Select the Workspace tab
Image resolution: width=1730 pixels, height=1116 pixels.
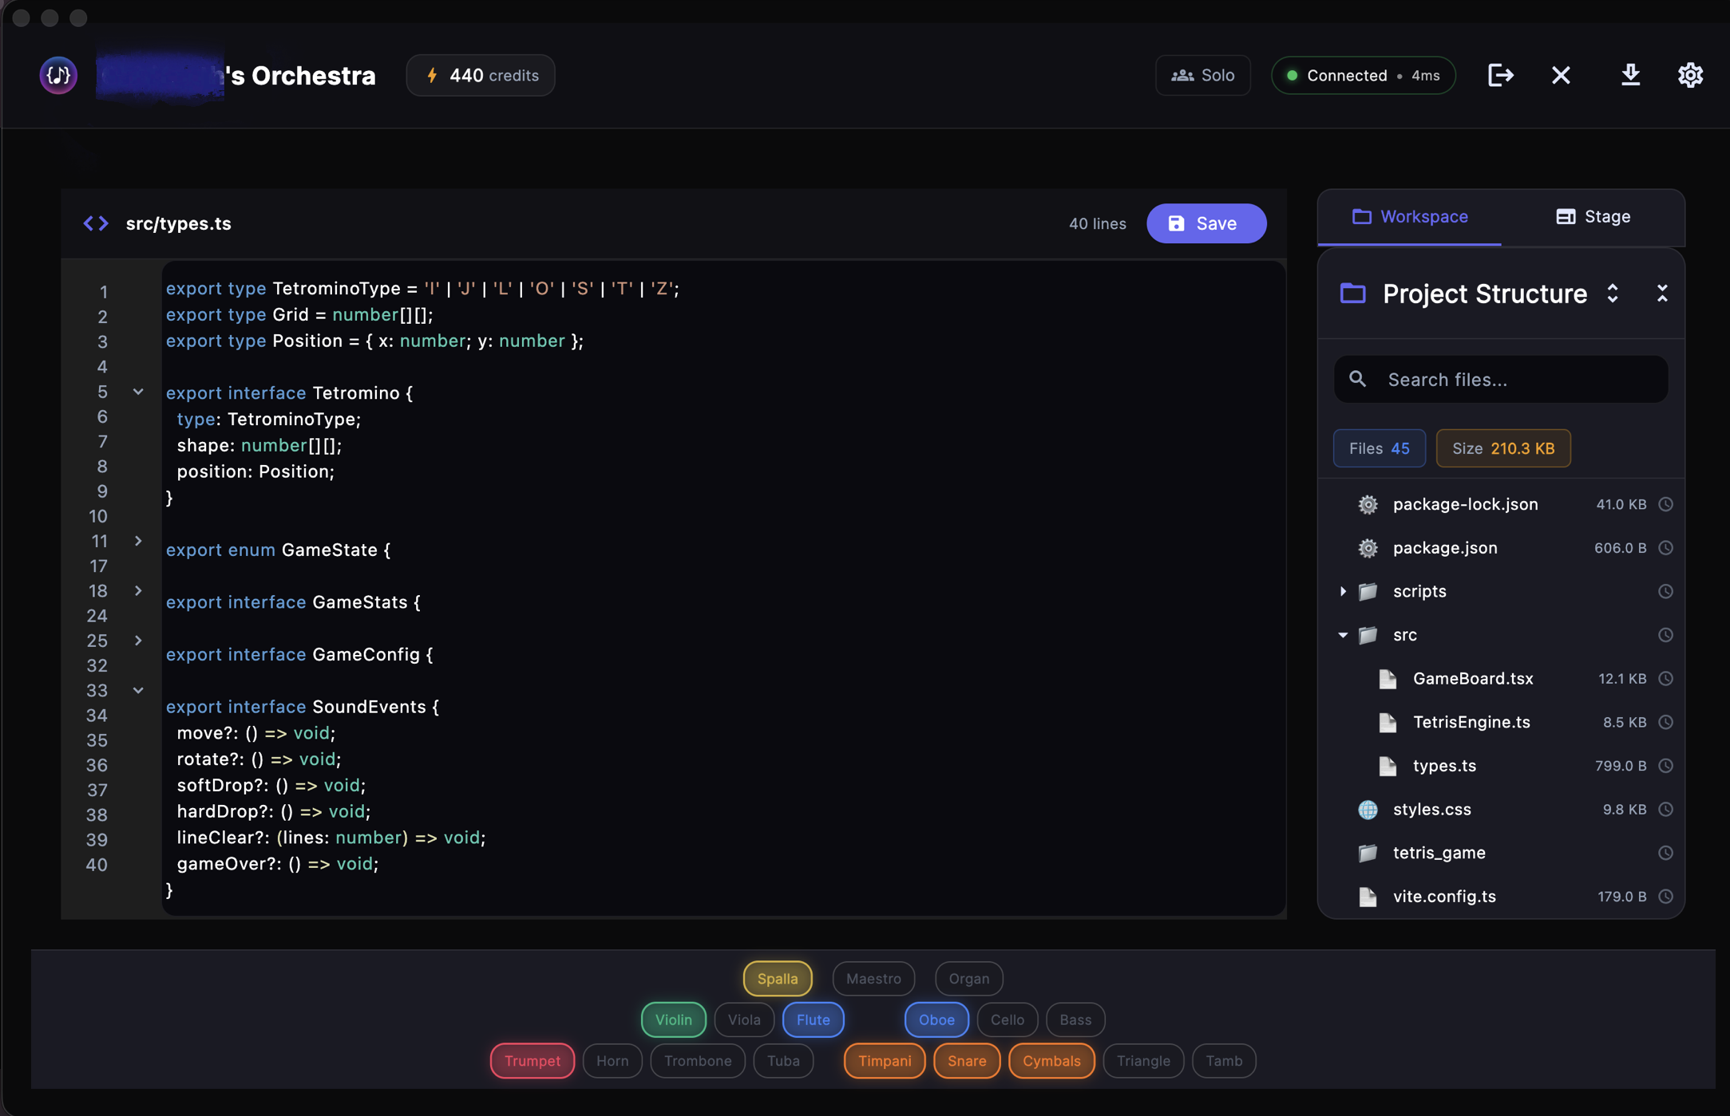1409,216
